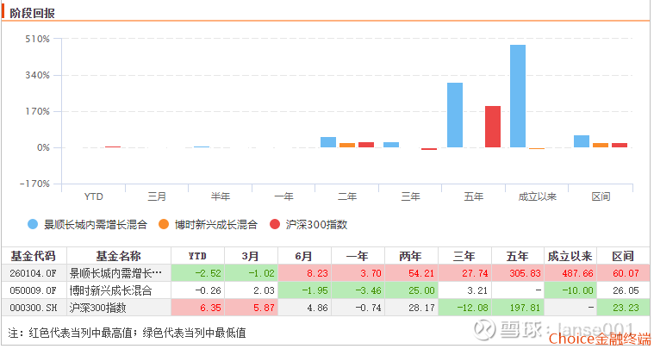Click the value -2.52 cell
654x349 pixels.
(x=197, y=273)
